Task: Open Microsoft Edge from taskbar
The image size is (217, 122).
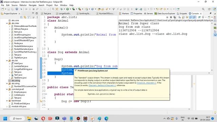Action: pyautogui.click(x=106, y=119)
